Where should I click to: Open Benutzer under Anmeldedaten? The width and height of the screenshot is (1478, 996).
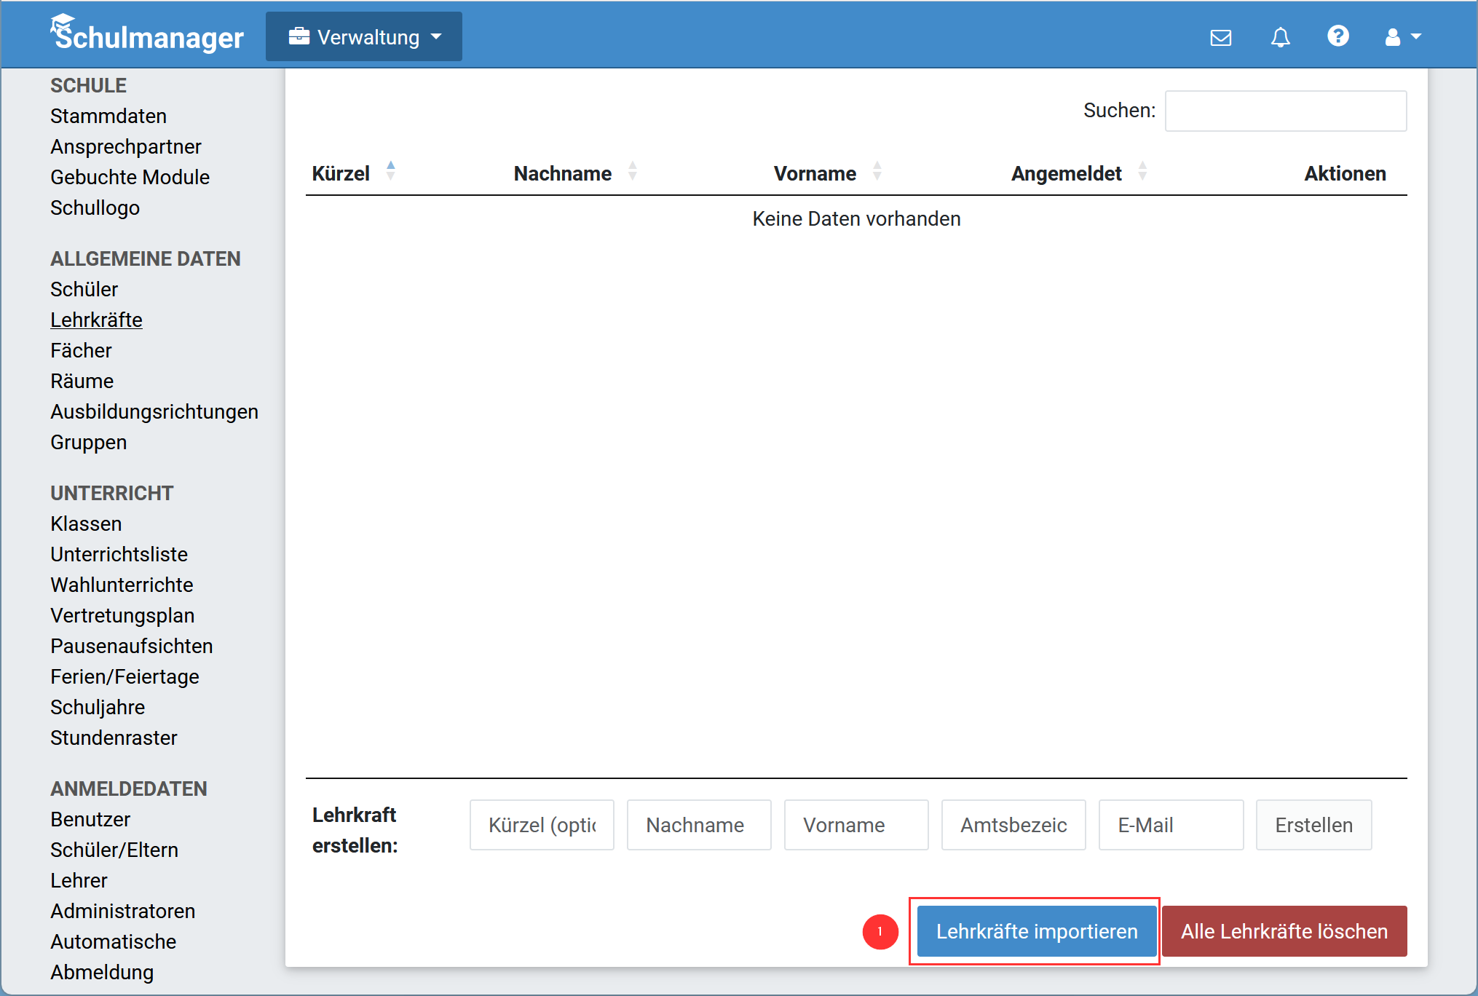pos(90,819)
